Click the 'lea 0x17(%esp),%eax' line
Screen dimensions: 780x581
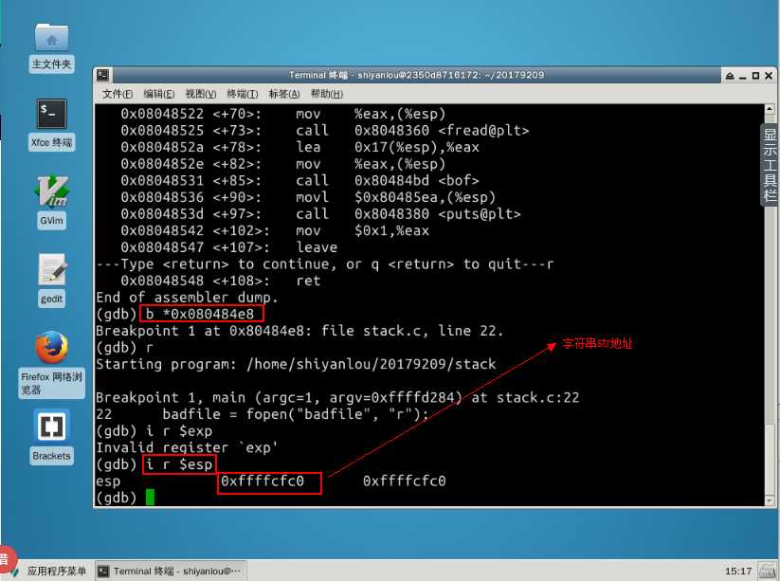pos(299,147)
